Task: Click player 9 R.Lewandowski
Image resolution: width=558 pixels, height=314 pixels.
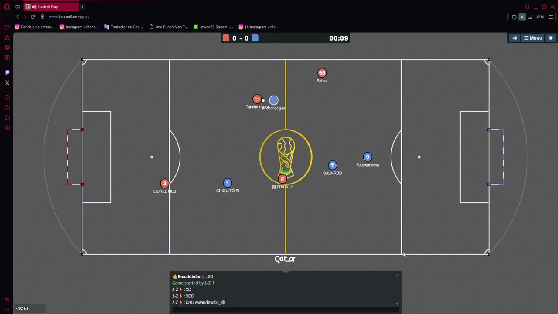Action: (x=367, y=157)
